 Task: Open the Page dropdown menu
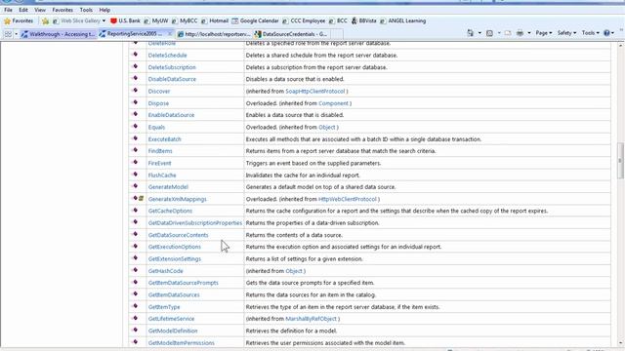pyautogui.click(x=544, y=33)
